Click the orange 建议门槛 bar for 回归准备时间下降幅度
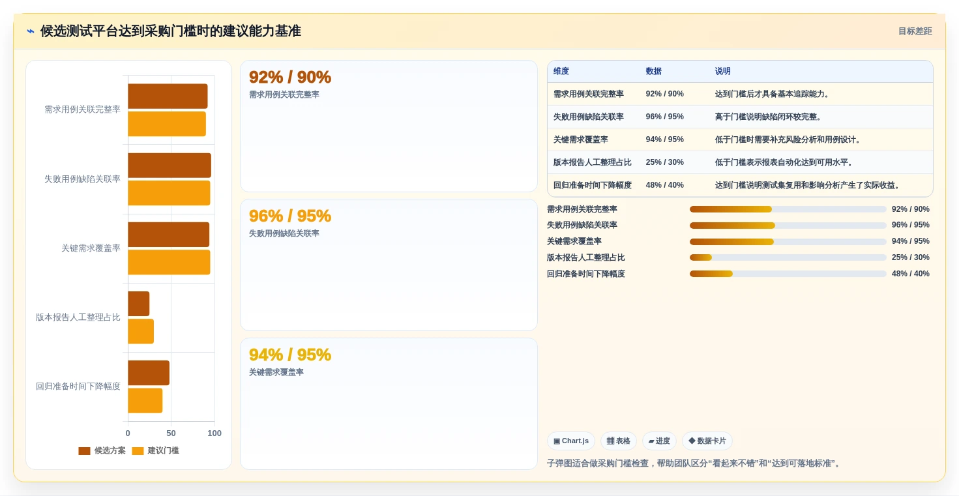959x496 pixels. pyautogui.click(x=145, y=400)
